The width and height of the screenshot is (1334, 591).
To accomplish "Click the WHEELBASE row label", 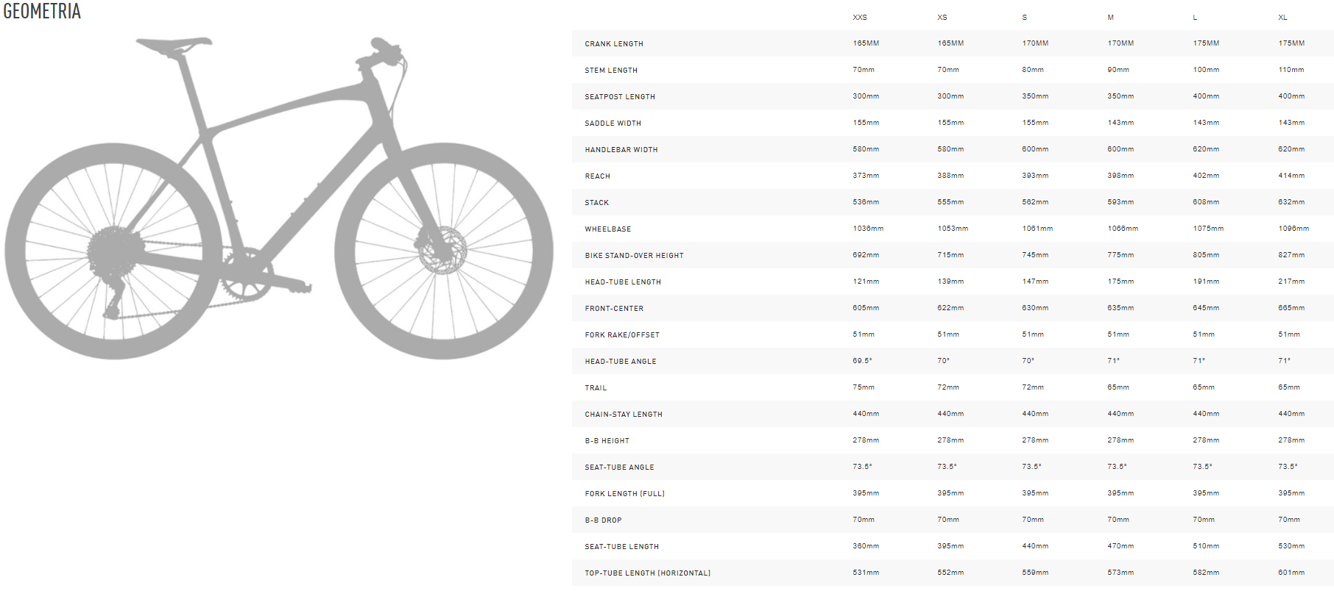I will [608, 229].
